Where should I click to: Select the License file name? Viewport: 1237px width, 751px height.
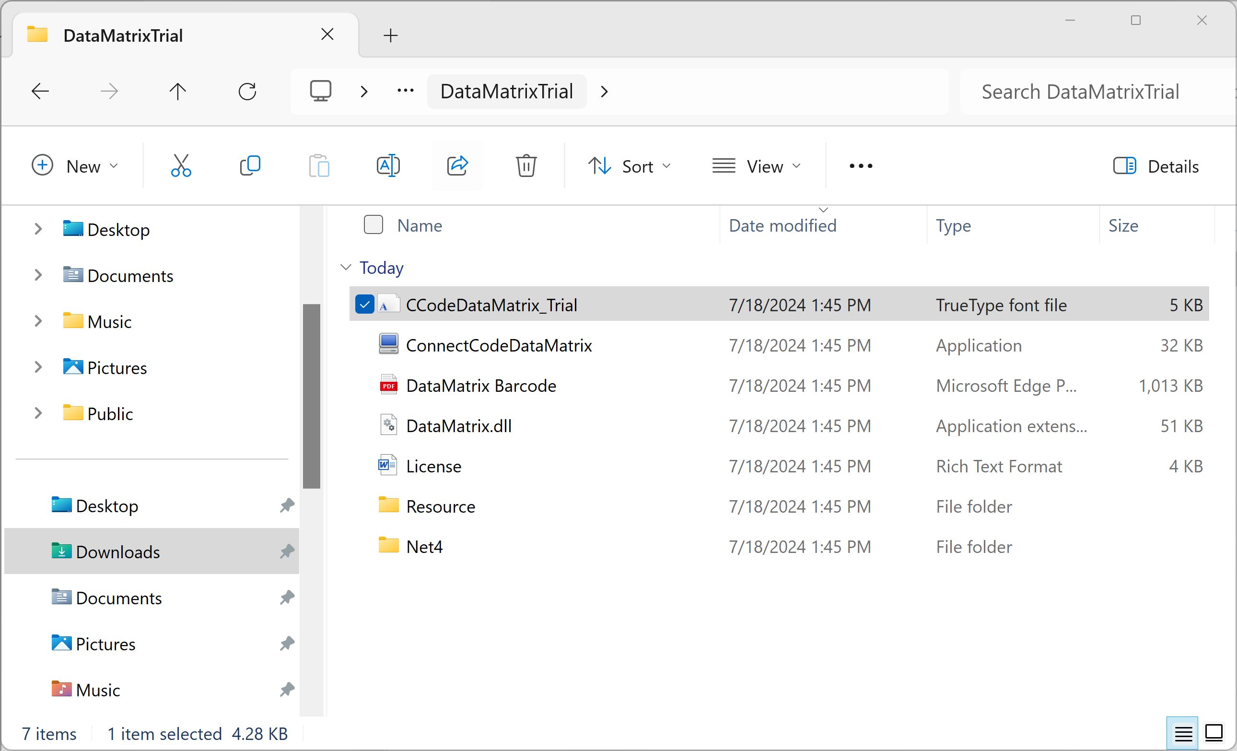click(x=434, y=466)
